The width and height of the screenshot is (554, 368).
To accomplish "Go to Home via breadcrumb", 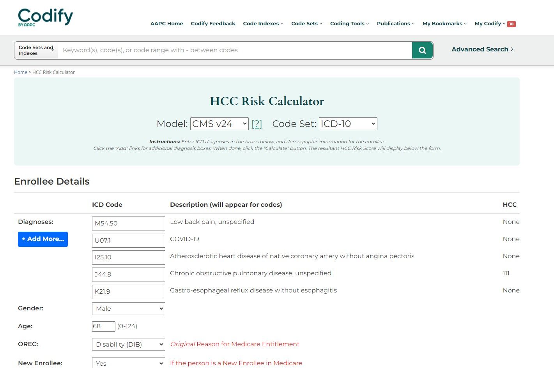I will tap(21, 72).
